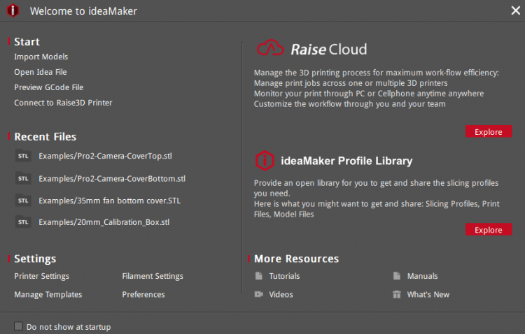Open the Tutorials link
Screen dimensions: 525x334
click(x=284, y=276)
